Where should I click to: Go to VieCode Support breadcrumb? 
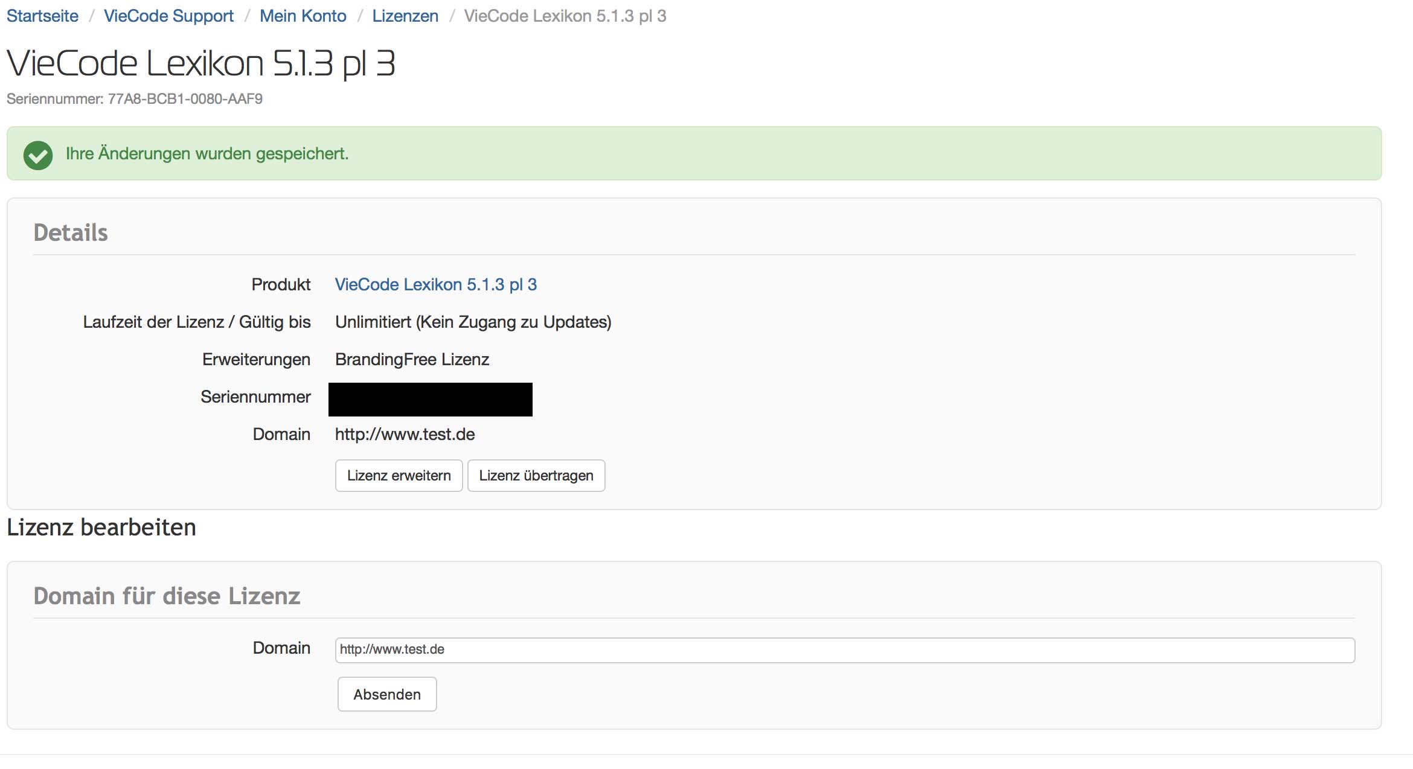click(168, 16)
